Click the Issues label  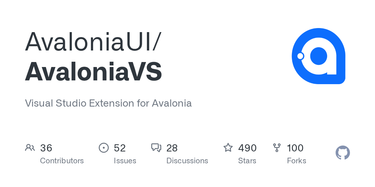point(125,161)
